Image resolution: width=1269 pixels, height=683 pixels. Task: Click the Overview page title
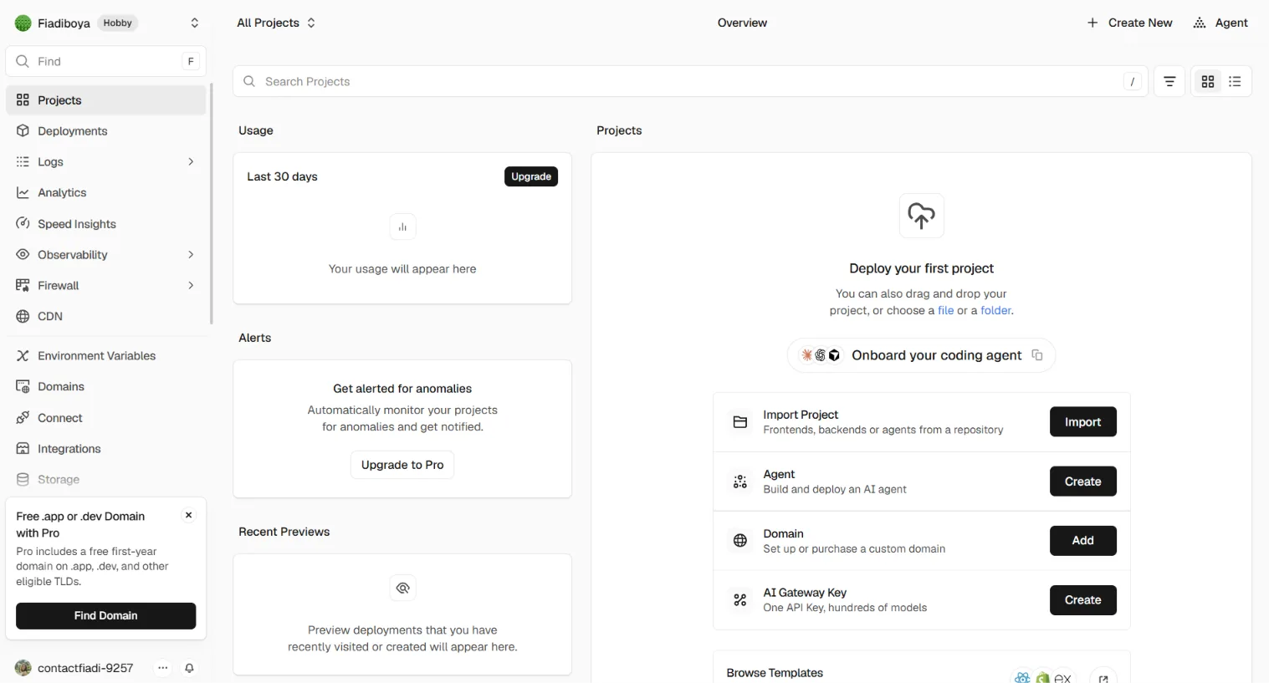(x=742, y=23)
